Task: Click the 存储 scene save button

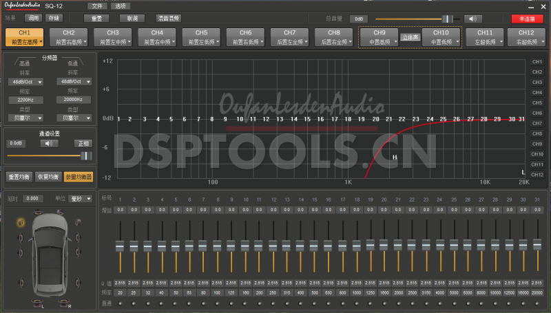Action: coord(54,18)
